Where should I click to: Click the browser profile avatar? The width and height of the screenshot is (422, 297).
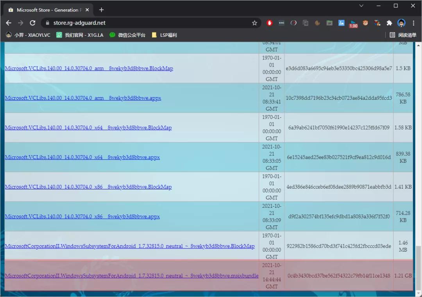pos(401,23)
